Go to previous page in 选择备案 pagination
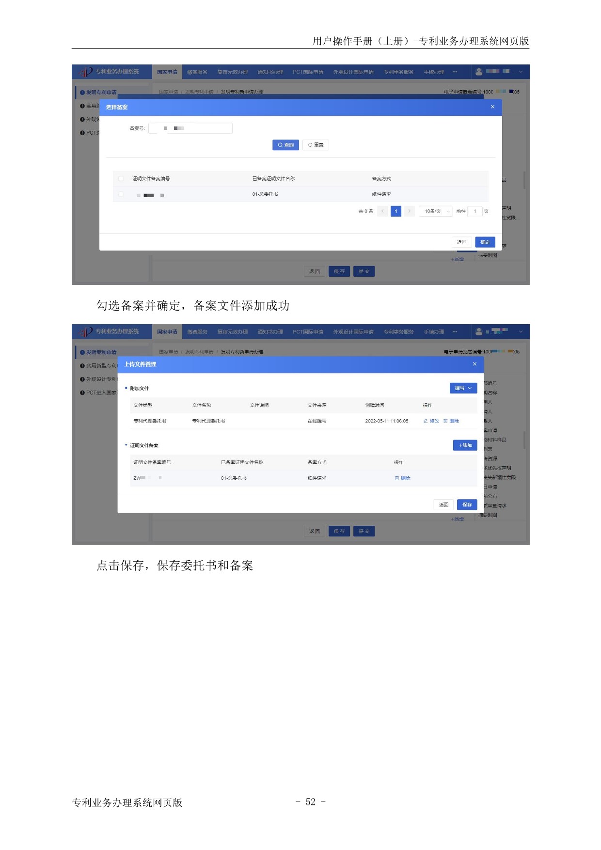This screenshot has height=850, width=601. tap(382, 211)
